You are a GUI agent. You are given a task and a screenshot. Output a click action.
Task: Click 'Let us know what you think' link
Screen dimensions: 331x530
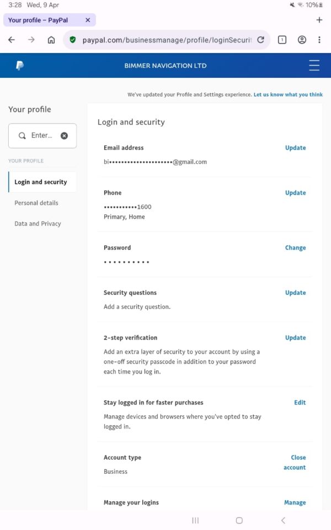point(288,94)
